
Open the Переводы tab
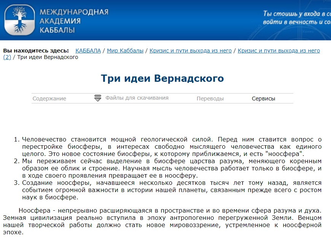click(x=210, y=99)
